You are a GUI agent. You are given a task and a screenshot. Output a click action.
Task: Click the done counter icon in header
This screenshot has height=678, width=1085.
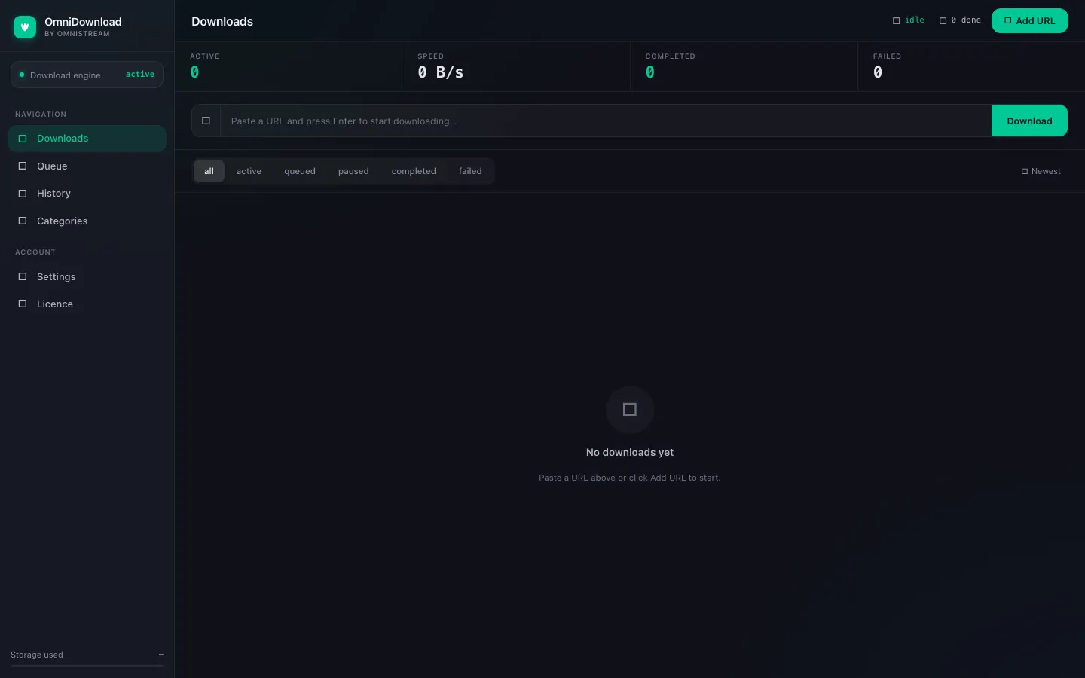(x=943, y=20)
